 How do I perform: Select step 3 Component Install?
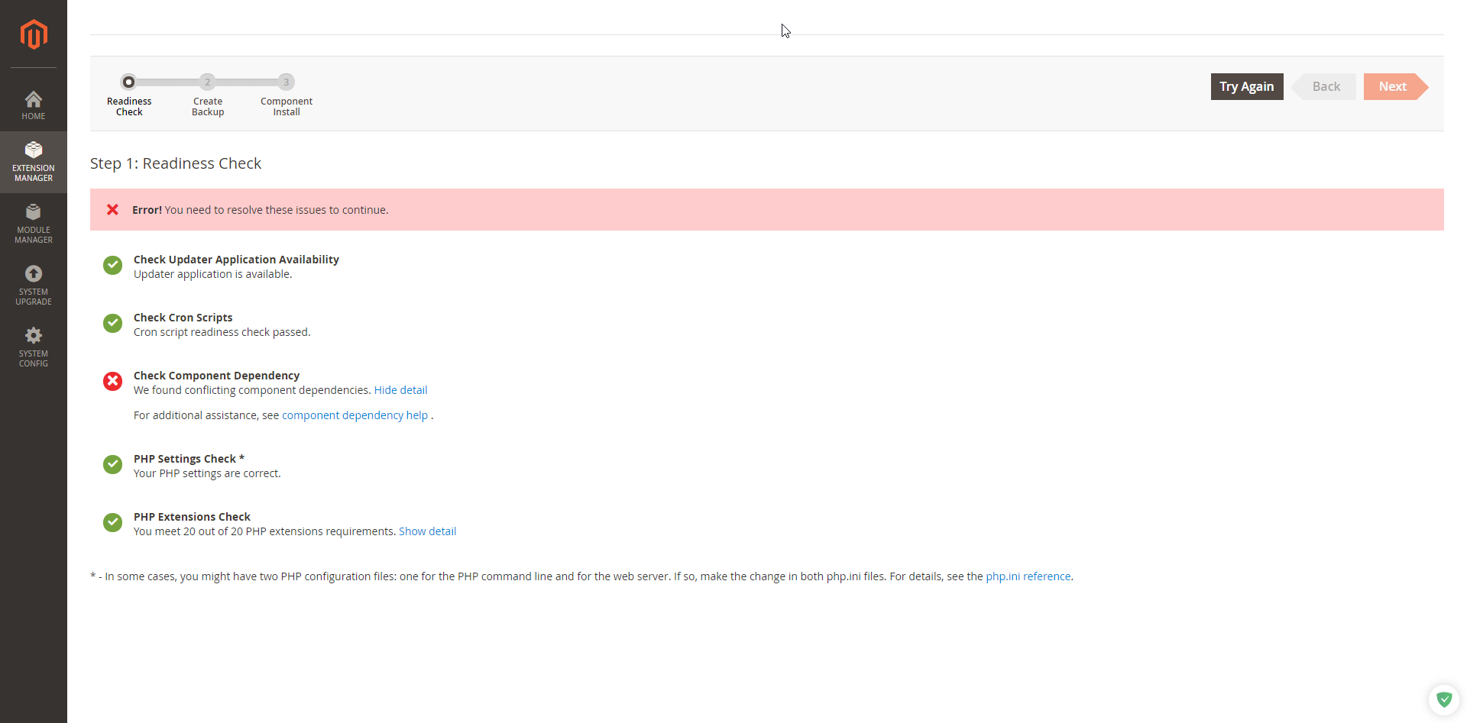286,82
